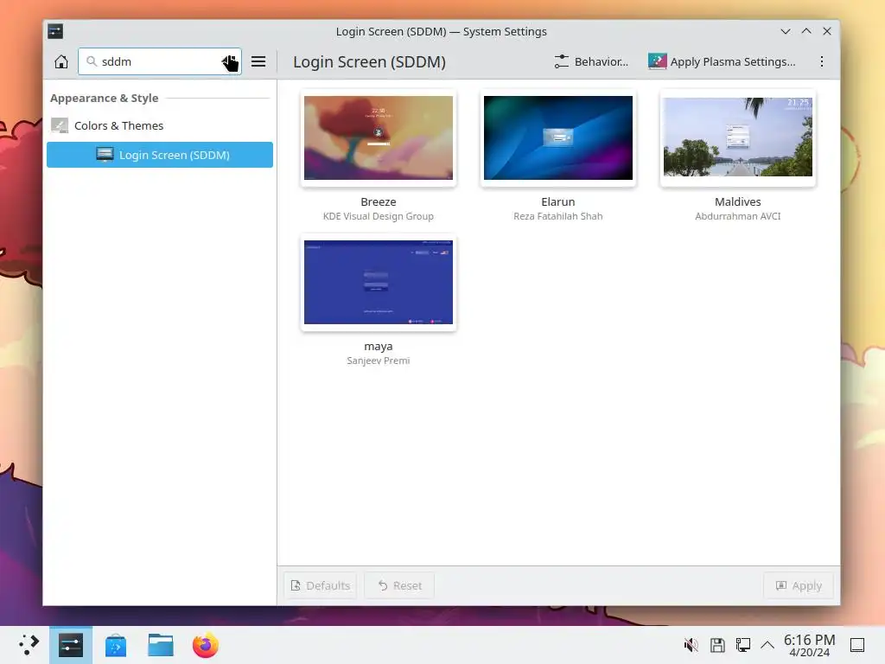
Task: Open the KDE application launcher
Action: point(27,645)
